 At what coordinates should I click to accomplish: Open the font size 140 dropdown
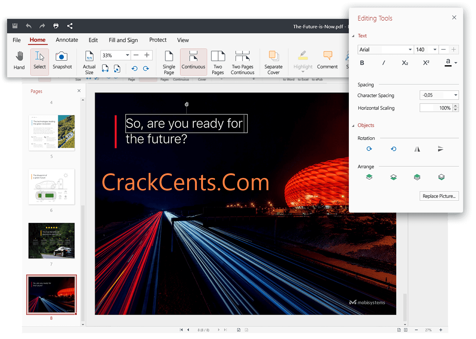pyautogui.click(x=435, y=50)
